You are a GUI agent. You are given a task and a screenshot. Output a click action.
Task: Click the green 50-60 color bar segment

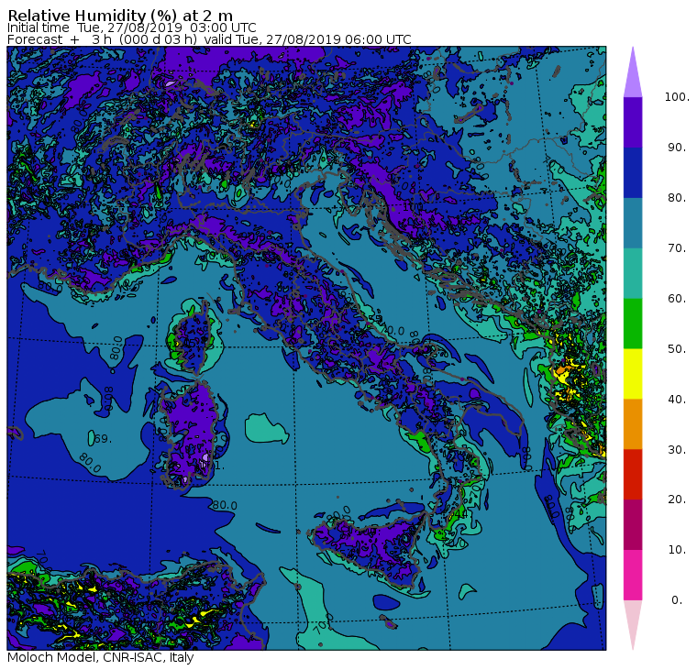click(x=633, y=324)
